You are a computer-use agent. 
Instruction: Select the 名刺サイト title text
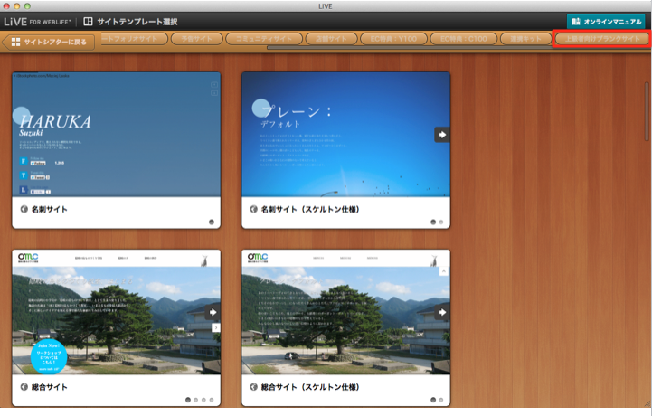point(50,209)
